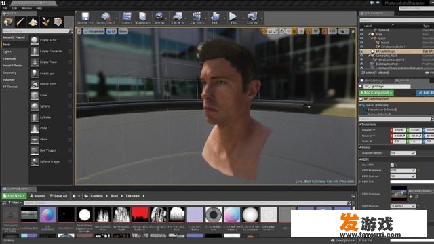This screenshot has height=244, width=434.
Task: Select the Lights category in Place panel
Action: click(7, 52)
